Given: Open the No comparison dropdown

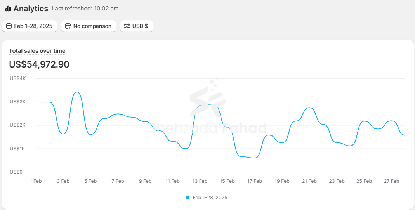Looking at the screenshot, I should [x=89, y=26].
